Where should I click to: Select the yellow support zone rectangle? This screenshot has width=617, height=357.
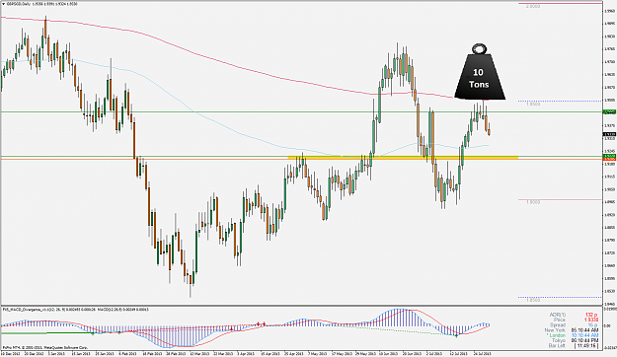click(403, 157)
